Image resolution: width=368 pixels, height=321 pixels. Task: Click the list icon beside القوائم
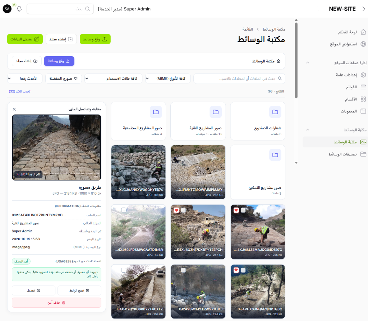363,87
